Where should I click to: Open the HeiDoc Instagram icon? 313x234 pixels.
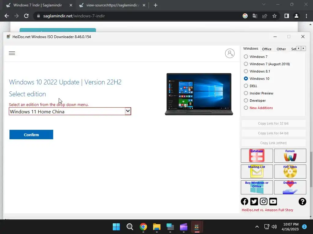[263, 201]
